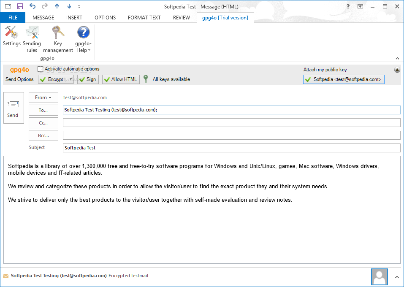
Task: Click the green key status icon
Action: 146,79
